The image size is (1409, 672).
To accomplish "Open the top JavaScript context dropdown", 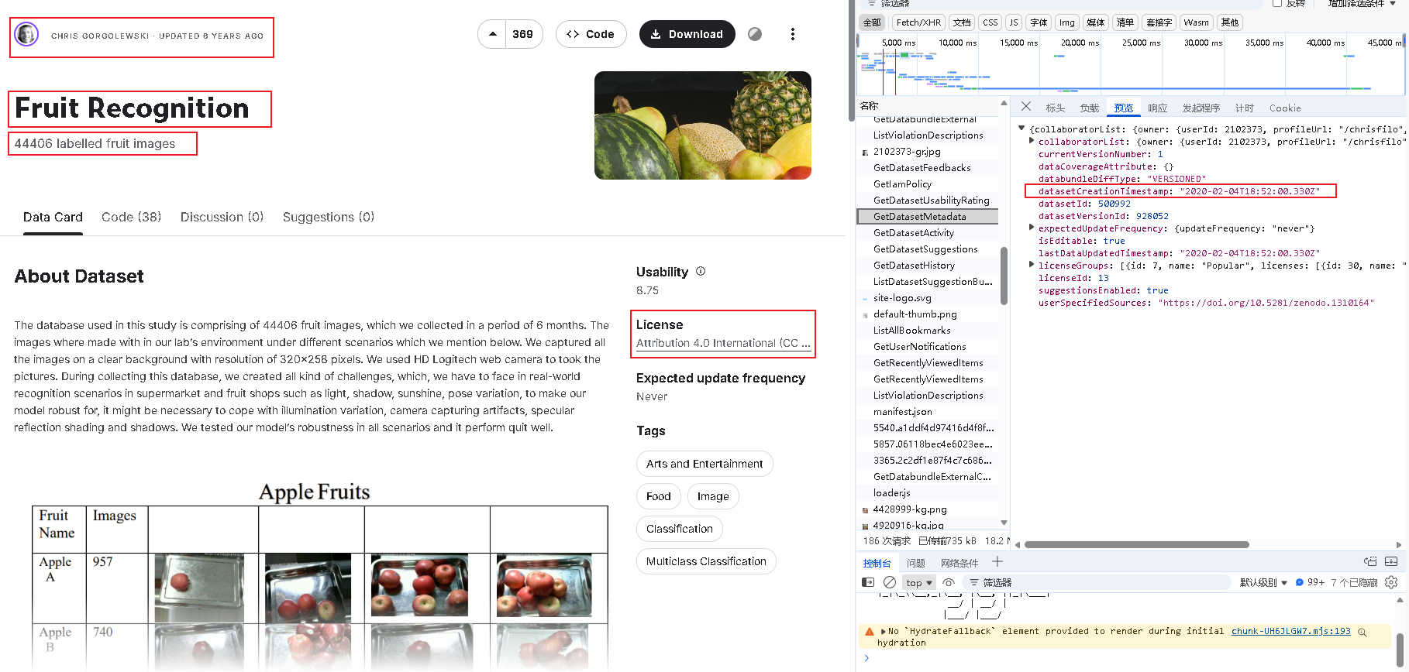I will pos(919,582).
